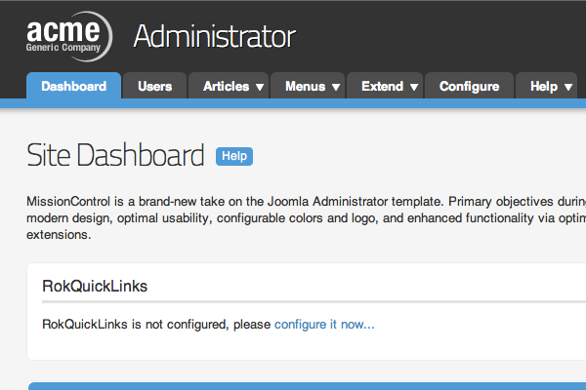This screenshot has height=390, width=586.
Task: Click the Administrator header title
Action: tap(214, 37)
